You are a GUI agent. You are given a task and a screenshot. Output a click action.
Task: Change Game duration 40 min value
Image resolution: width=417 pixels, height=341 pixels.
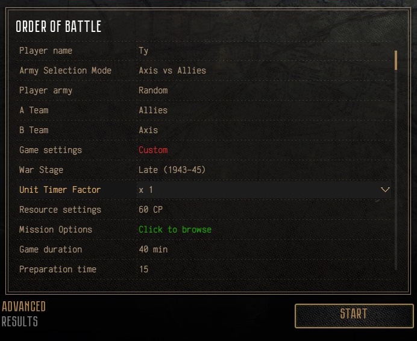(153, 249)
